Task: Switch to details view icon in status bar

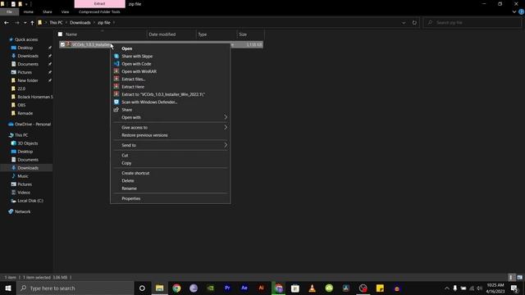Action: (511, 278)
